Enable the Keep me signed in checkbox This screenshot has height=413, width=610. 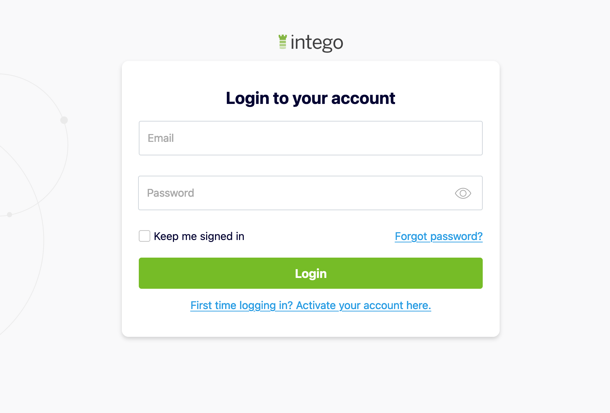145,236
